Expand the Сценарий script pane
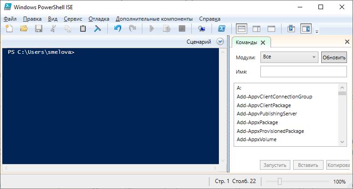This screenshot has height=189, width=353. click(x=220, y=41)
